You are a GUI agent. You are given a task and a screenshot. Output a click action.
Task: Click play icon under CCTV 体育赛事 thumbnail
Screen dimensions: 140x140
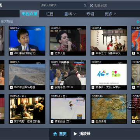pyautogui.click(x=52, y=87)
